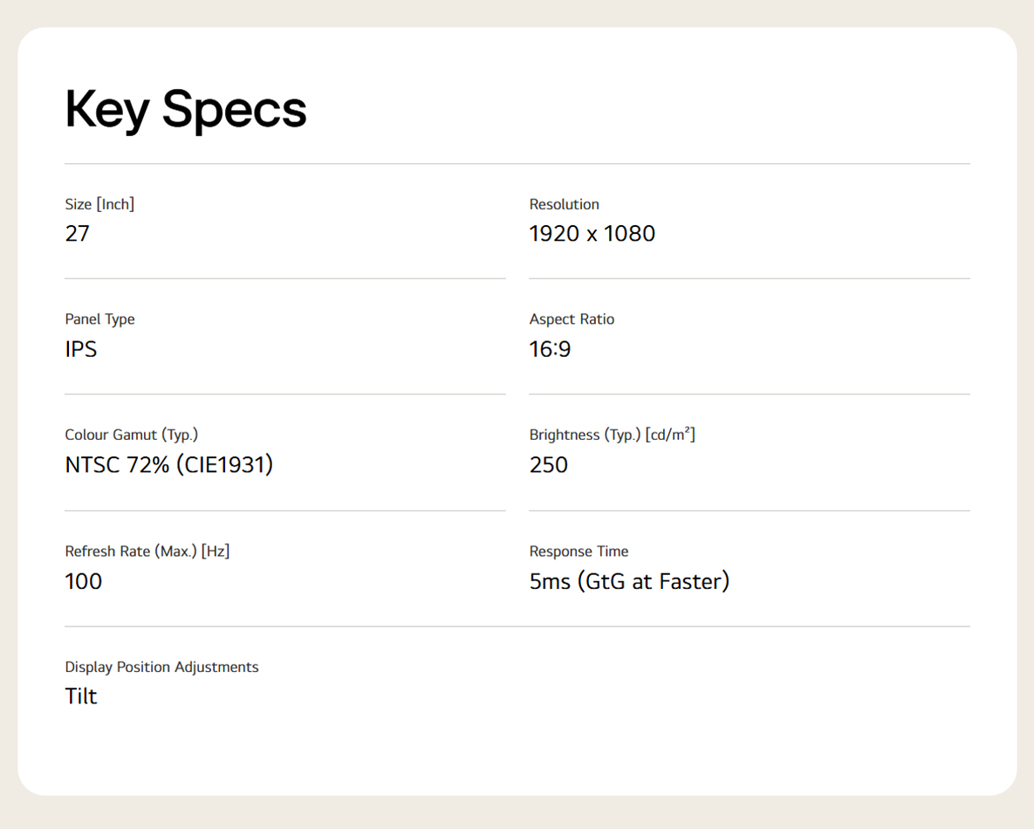
Task: Select the 5ms (GtG at Faster) value
Action: tap(629, 582)
